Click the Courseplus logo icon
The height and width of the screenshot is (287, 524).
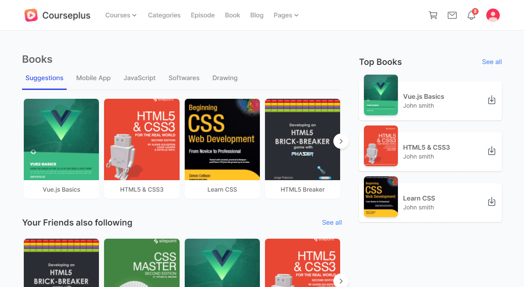[31, 15]
